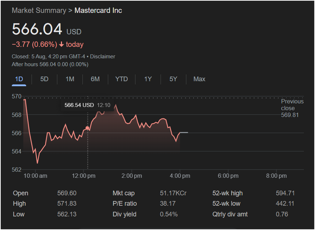Open the 1Y chart range tab
Screen dimensions: 315x230
coord(148,79)
